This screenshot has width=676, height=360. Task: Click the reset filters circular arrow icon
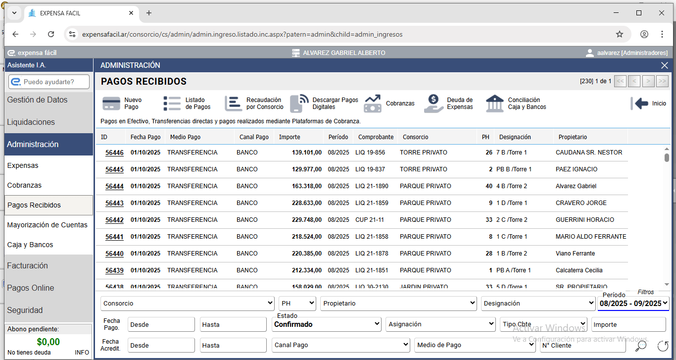(663, 346)
